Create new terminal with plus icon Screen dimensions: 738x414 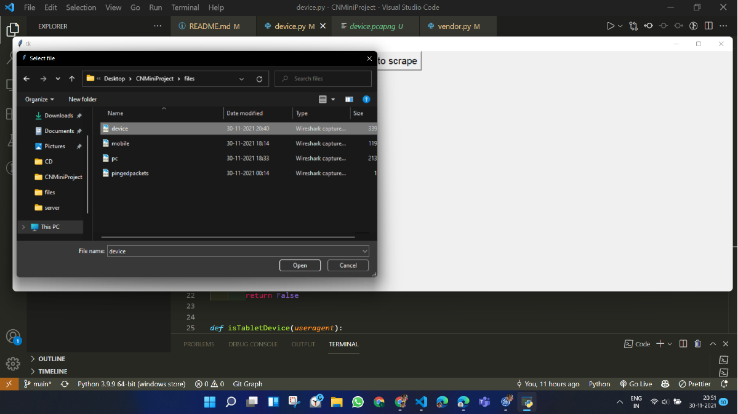[660, 344]
